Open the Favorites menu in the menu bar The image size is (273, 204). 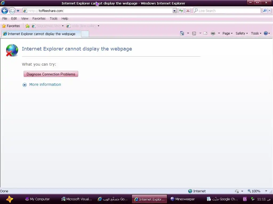tap(39, 18)
